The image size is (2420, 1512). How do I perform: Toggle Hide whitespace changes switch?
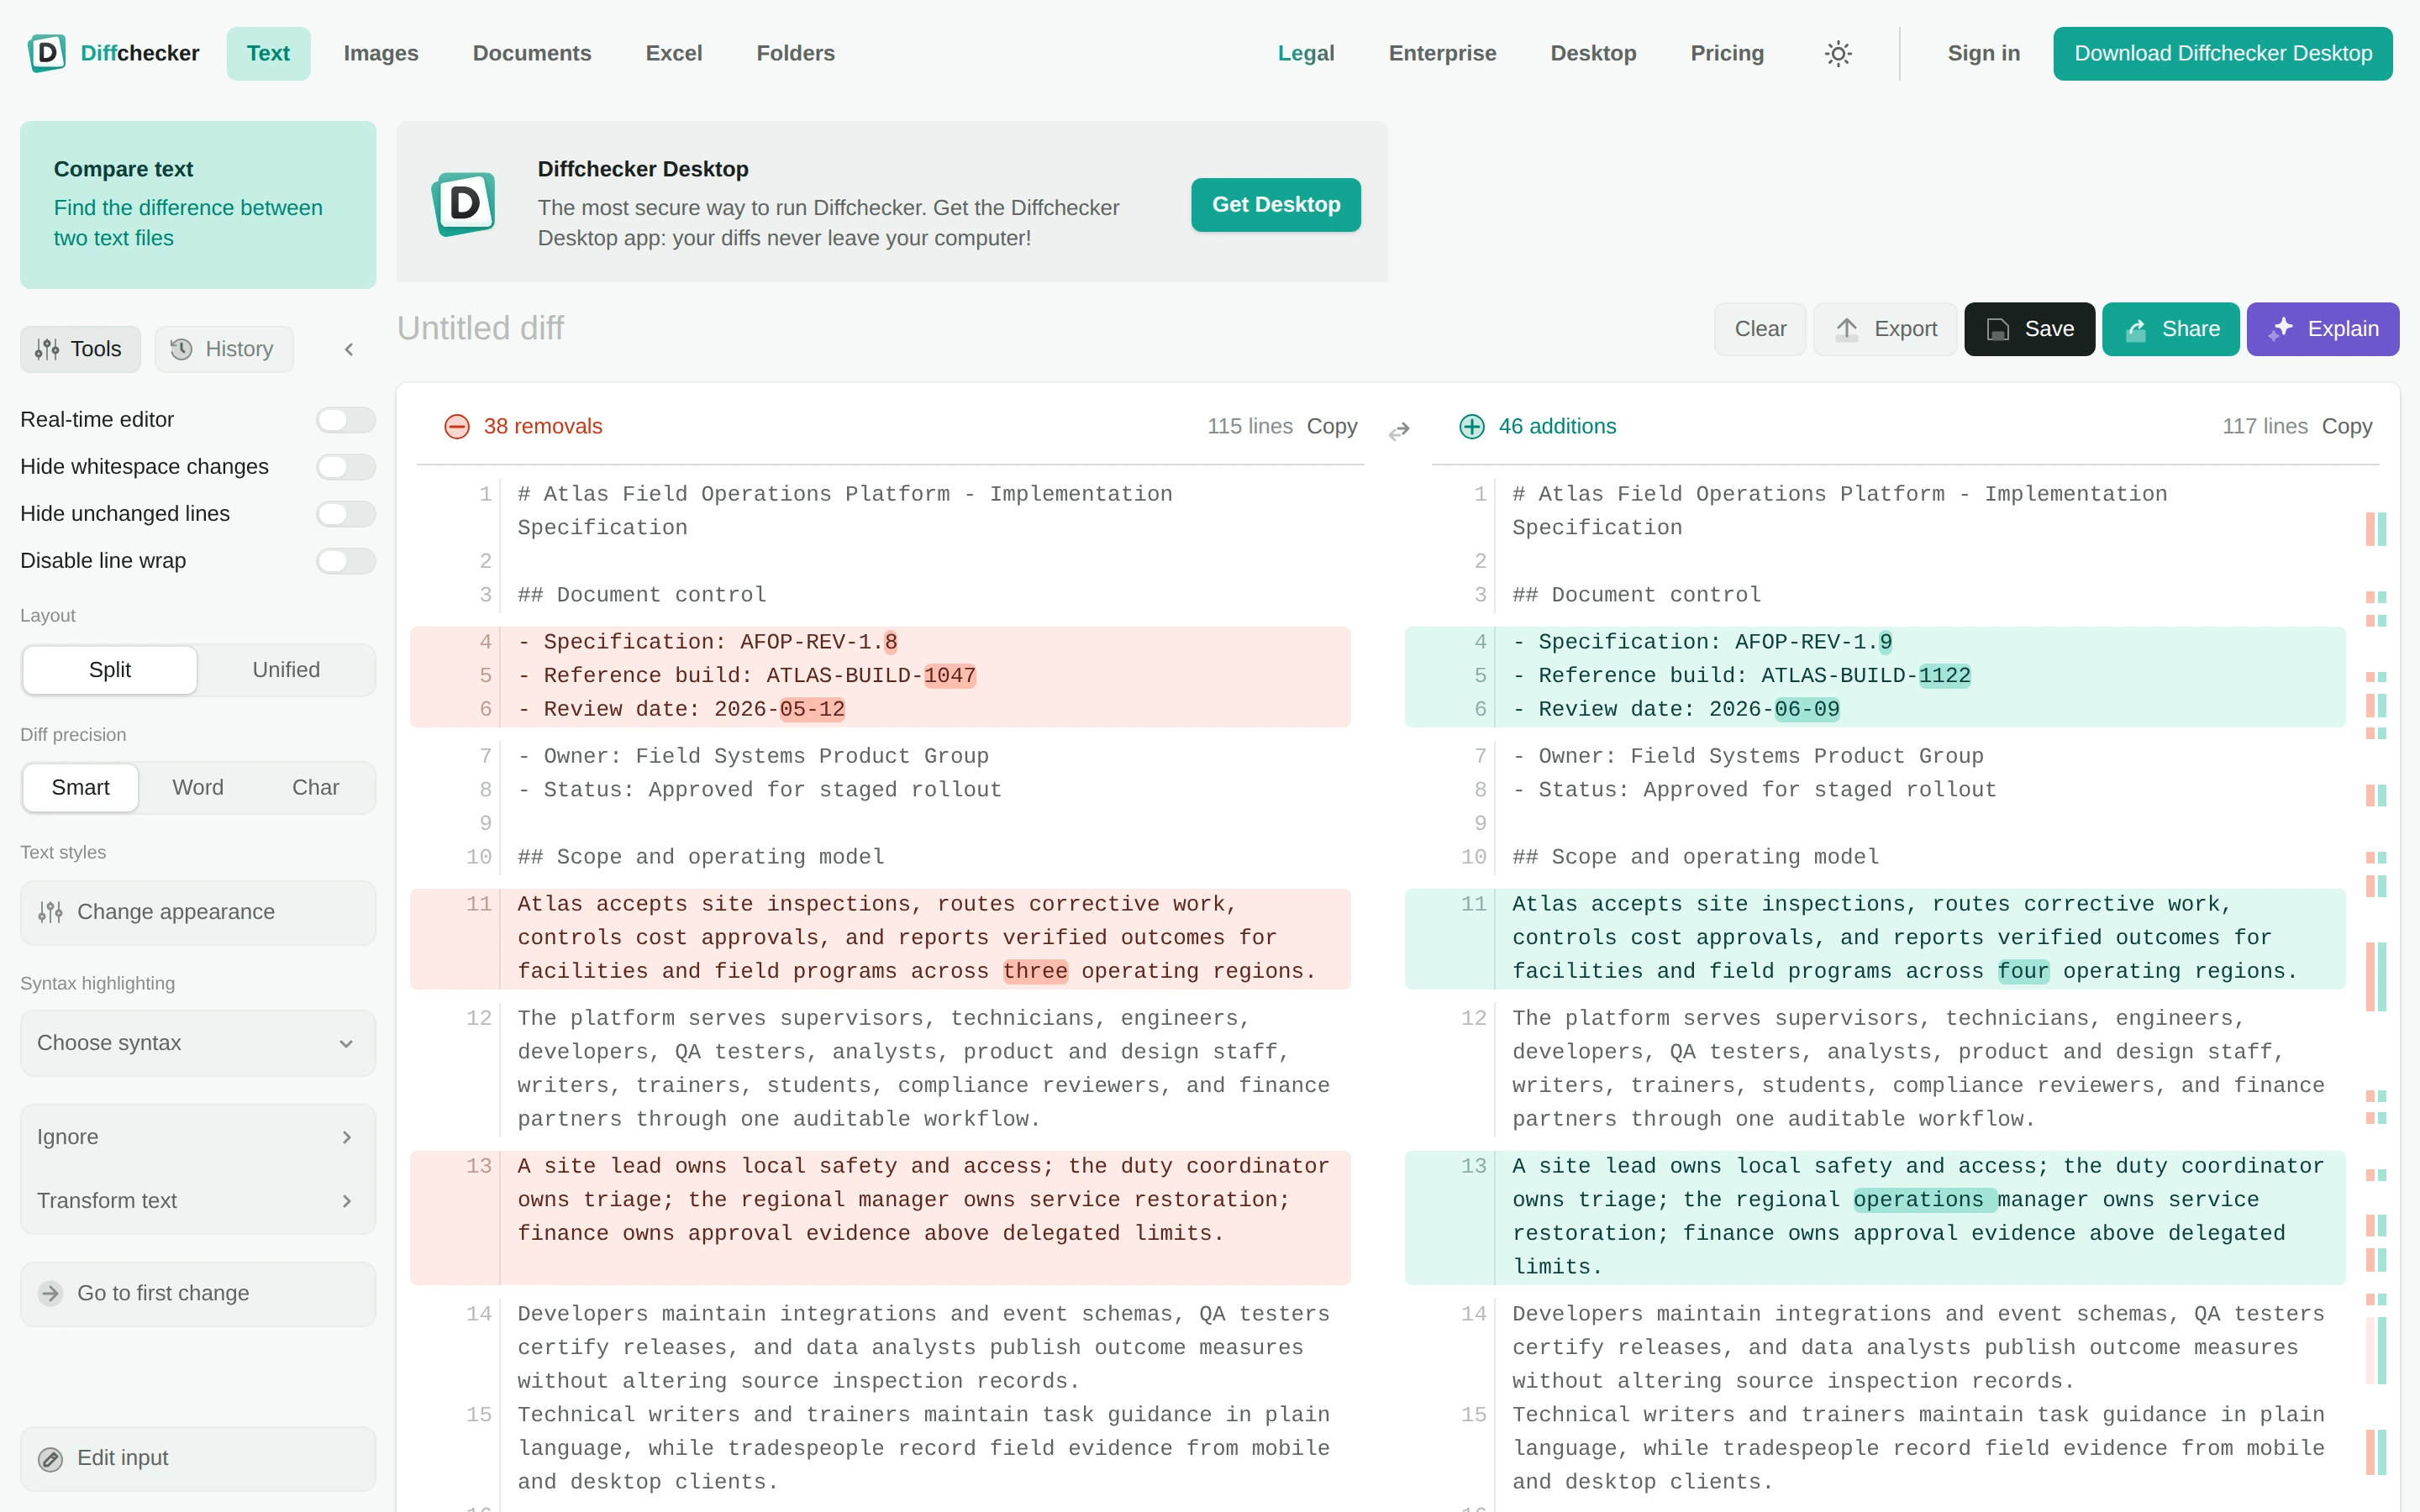[x=346, y=467]
